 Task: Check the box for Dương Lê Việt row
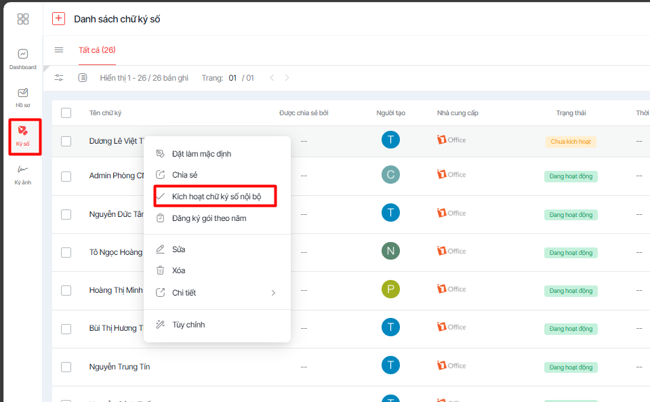click(x=66, y=141)
